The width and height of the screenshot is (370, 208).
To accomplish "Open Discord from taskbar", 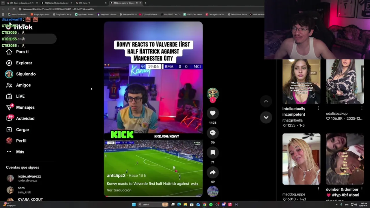I will [x=223, y=205].
